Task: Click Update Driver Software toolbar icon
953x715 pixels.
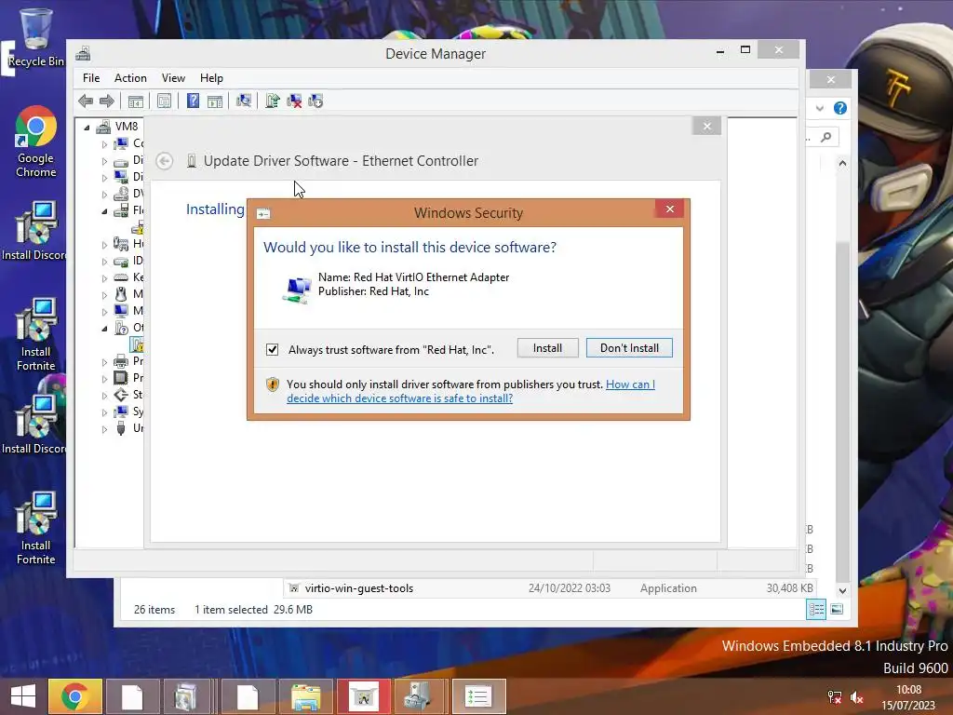Action: tap(273, 101)
